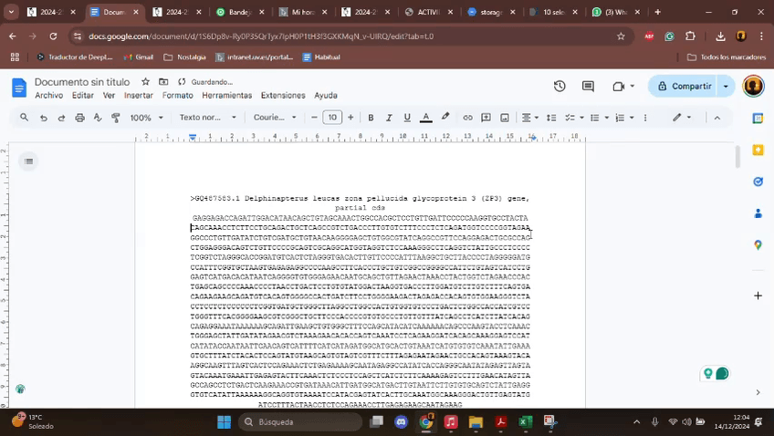The image size is (774, 436).
Task: Star the document
Action: 145,82
